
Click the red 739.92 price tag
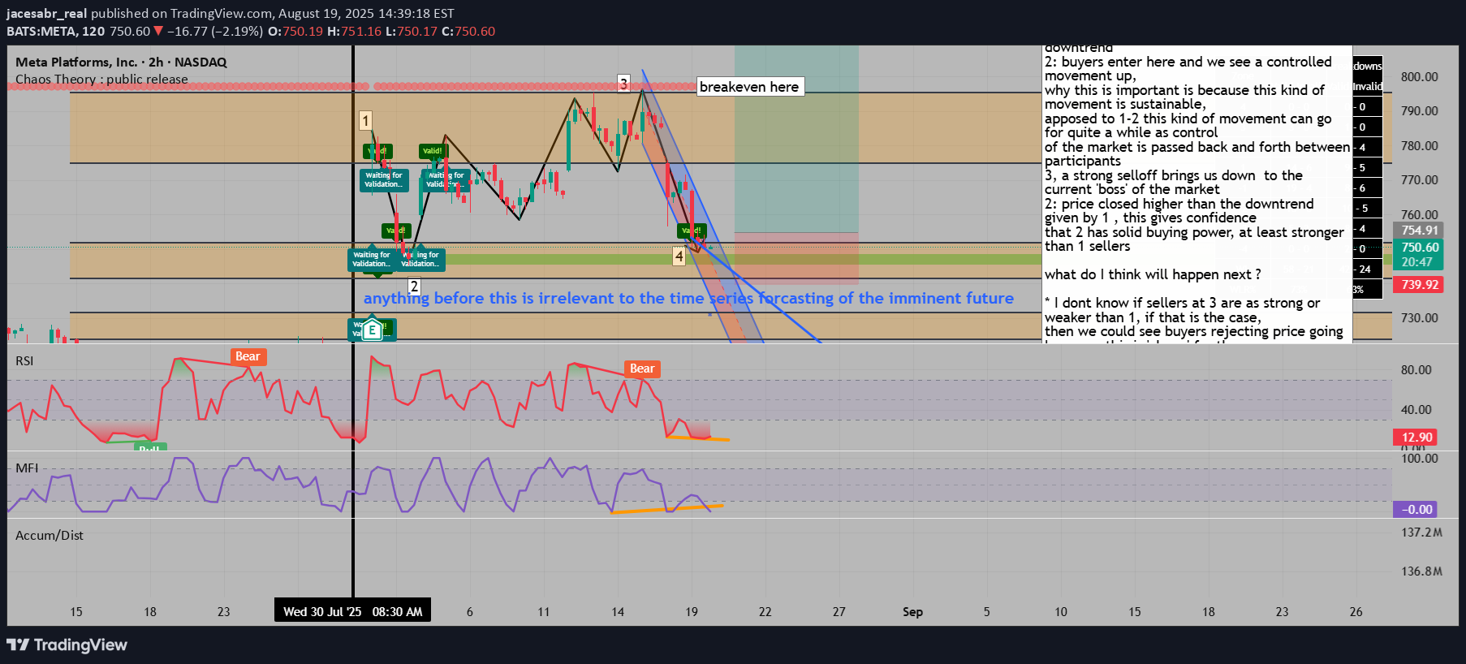(x=1419, y=285)
